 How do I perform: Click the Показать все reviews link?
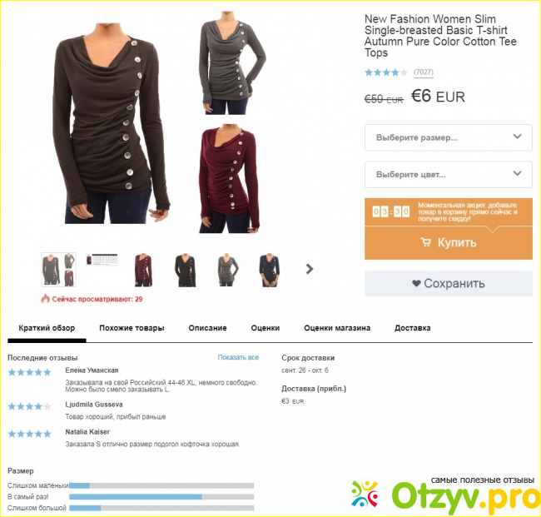[x=238, y=357]
